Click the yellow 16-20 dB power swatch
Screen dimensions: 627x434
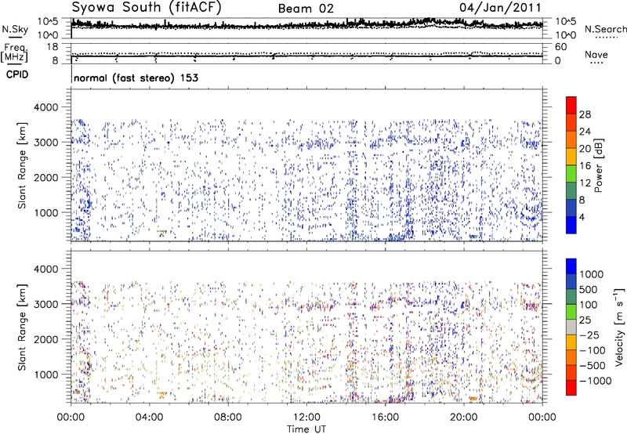pyautogui.click(x=571, y=157)
